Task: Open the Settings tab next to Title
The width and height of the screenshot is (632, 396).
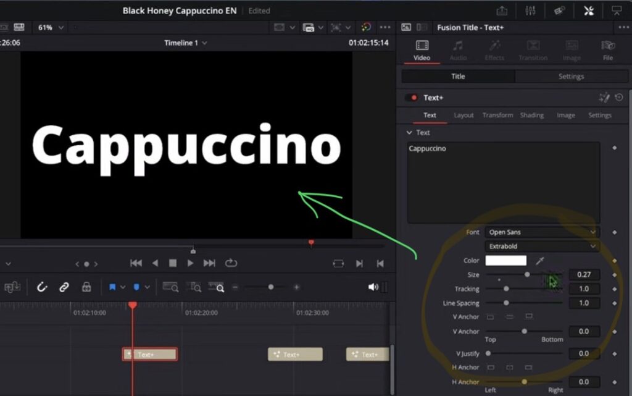Action: [570, 76]
